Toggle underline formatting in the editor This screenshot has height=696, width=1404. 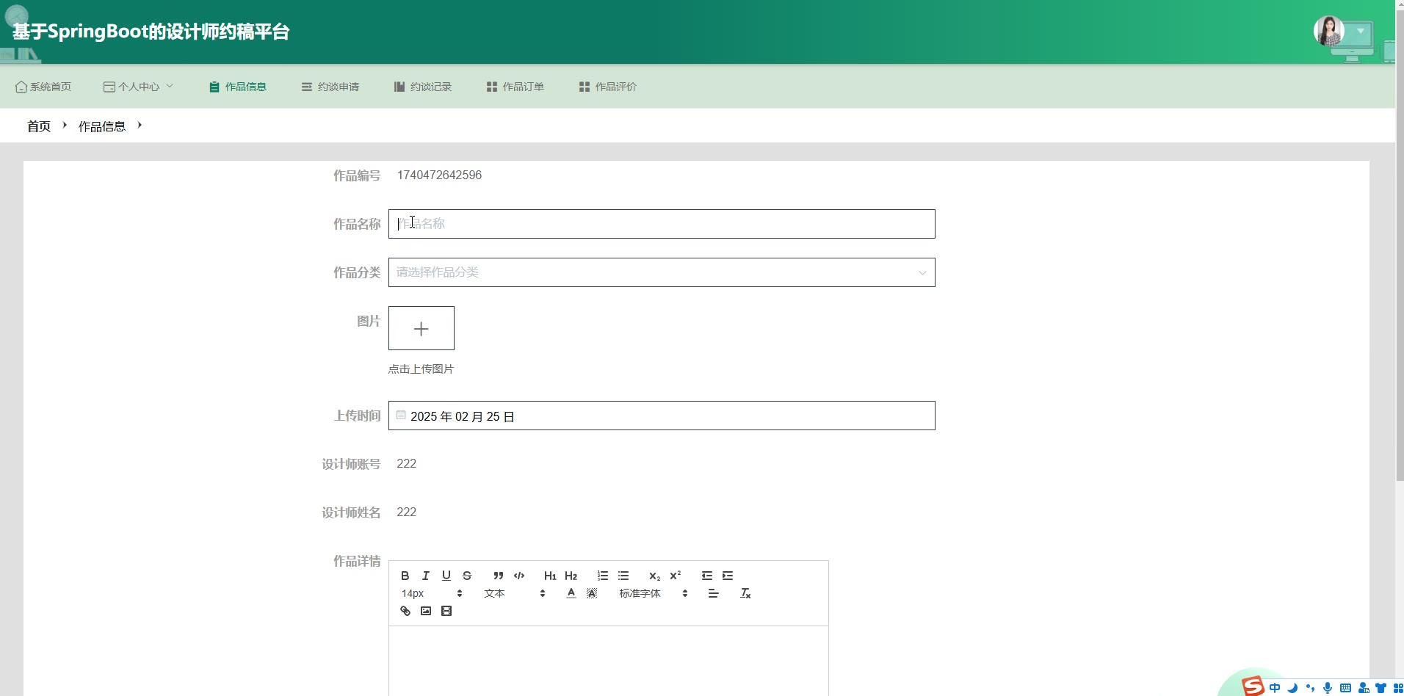coord(446,576)
